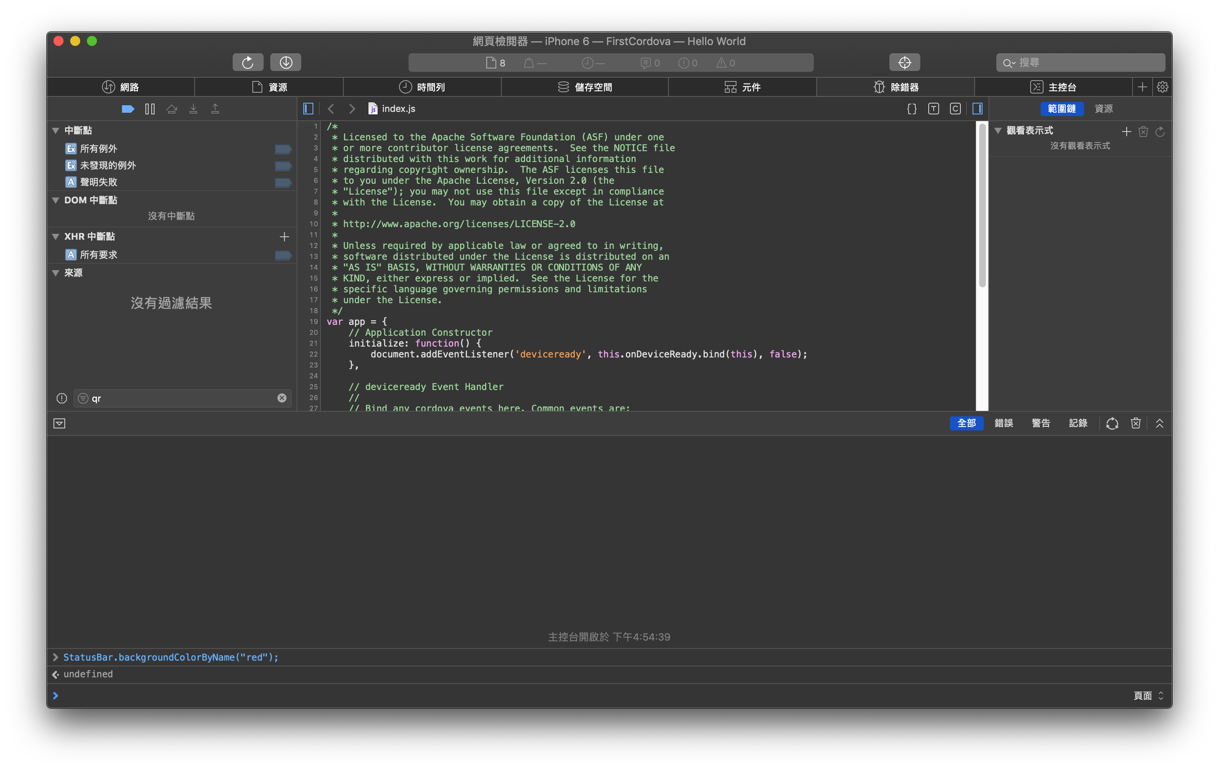
Task: Filter console to show only 錯誤 errors
Action: (1004, 423)
